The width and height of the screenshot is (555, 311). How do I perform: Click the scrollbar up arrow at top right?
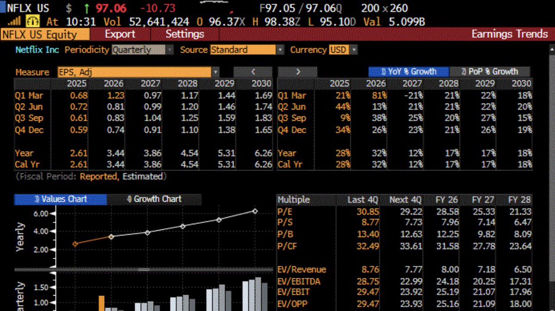pyautogui.click(x=551, y=48)
